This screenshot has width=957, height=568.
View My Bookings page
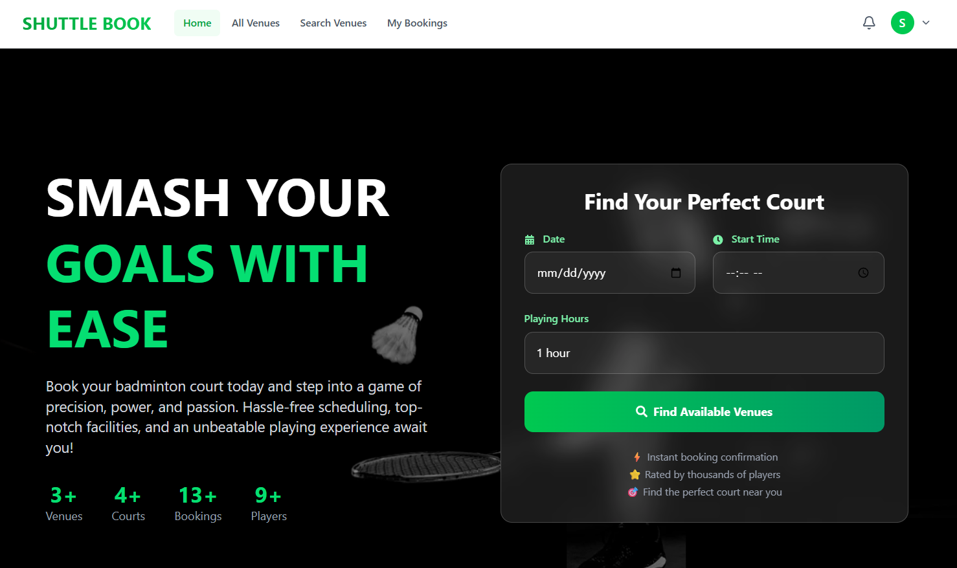tap(417, 23)
